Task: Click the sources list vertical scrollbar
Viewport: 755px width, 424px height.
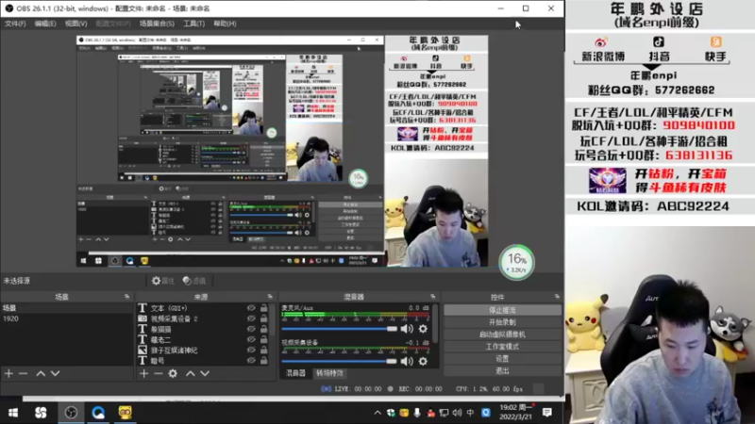Action: [x=274, y=321]
